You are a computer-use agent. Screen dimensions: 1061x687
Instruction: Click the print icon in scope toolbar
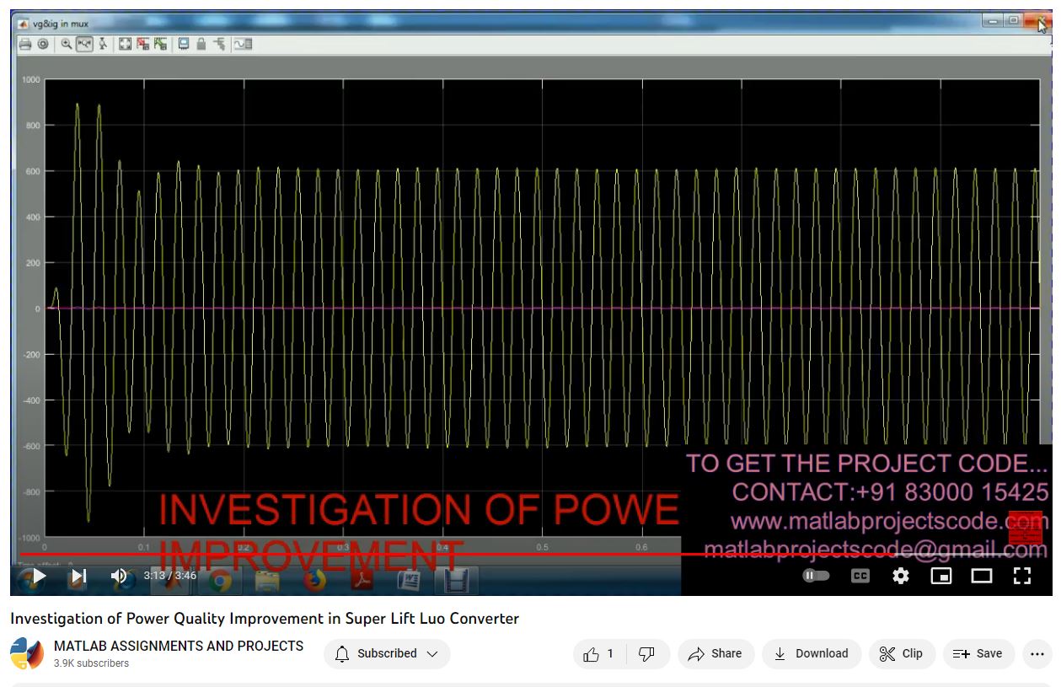[25, 44]
